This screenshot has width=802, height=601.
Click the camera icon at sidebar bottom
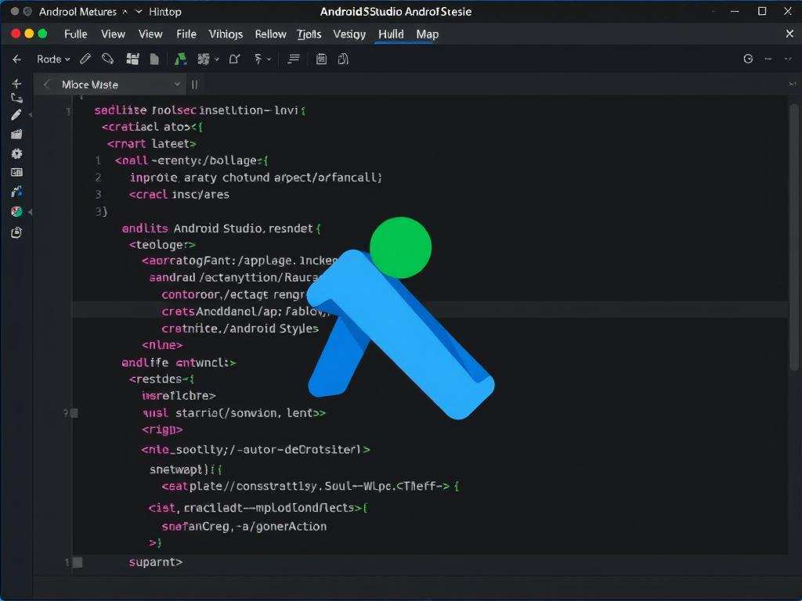coord(16,232)
